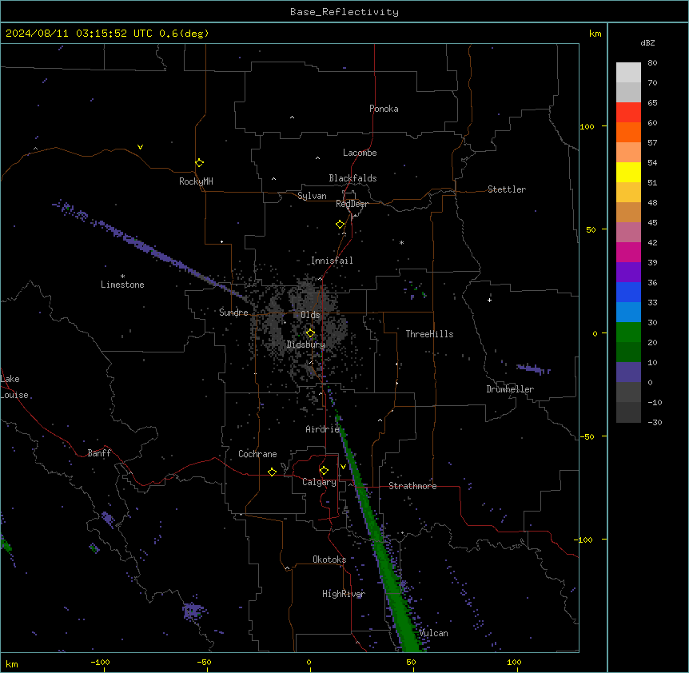Click the yellow V marker northeast of Calgary
689x673 pixels.
coord(343,466)
